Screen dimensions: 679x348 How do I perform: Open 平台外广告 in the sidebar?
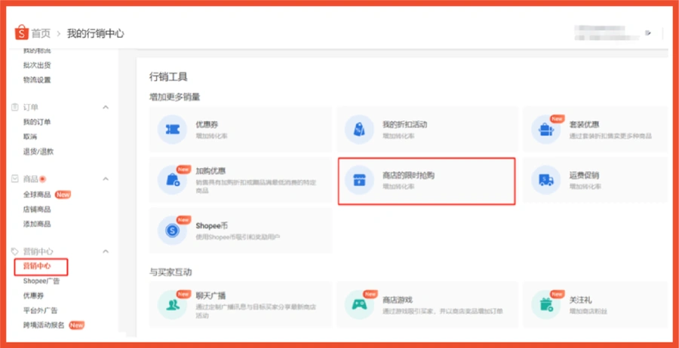pos(40,310)
